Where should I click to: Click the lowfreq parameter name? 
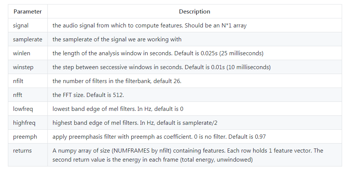point(23,109)
